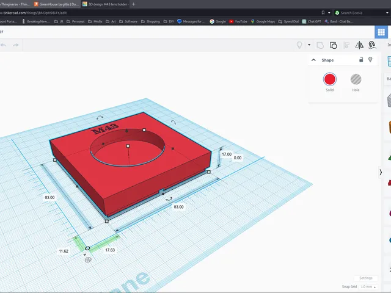Open the Software bookmarks folder
Screen dimensions: 391x293
(x=128, y=21)
